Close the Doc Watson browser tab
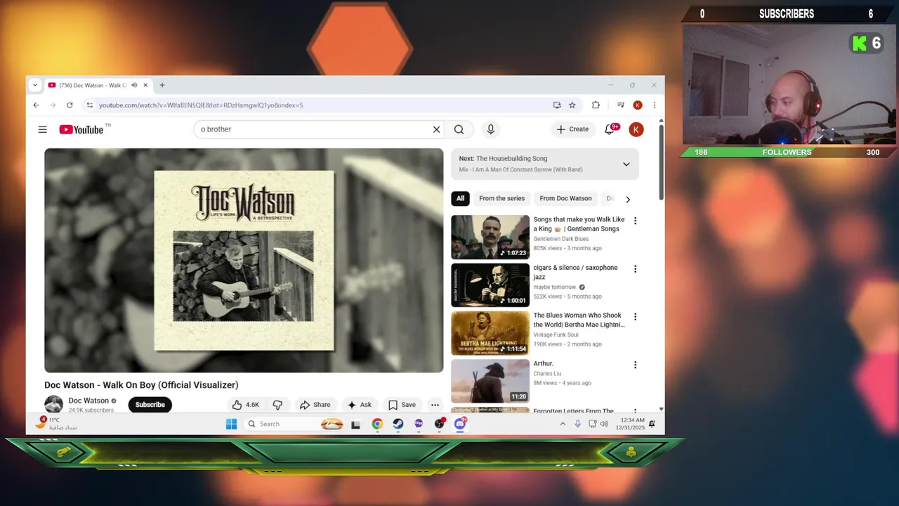This screenshot has height=506, width=899. pyautogui.click(x=145, y=85)
